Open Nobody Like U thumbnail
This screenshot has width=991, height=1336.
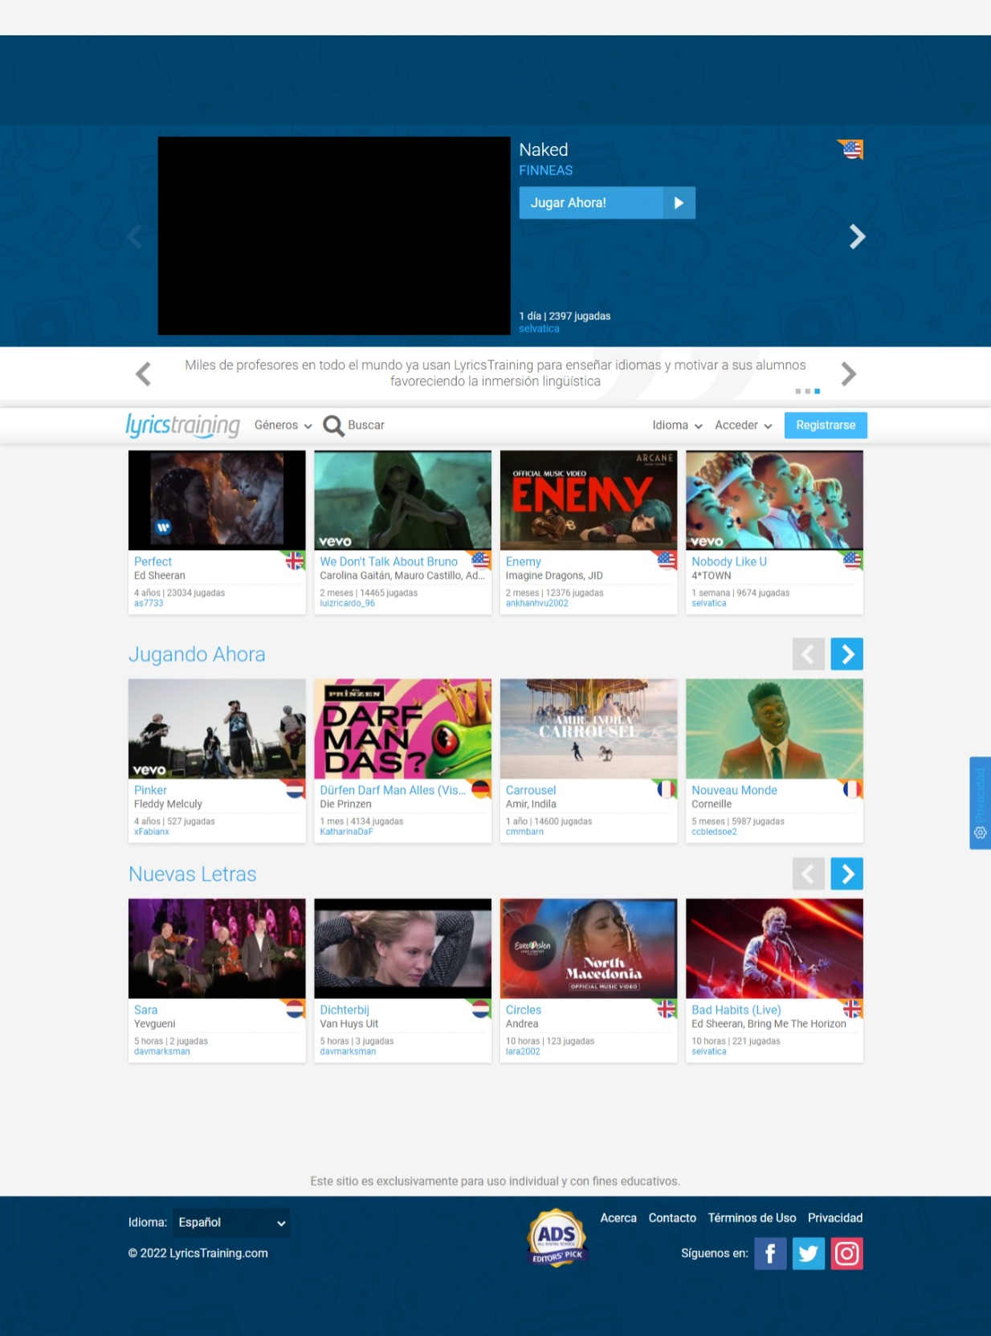pyautogui.click(x=774, y=500)
